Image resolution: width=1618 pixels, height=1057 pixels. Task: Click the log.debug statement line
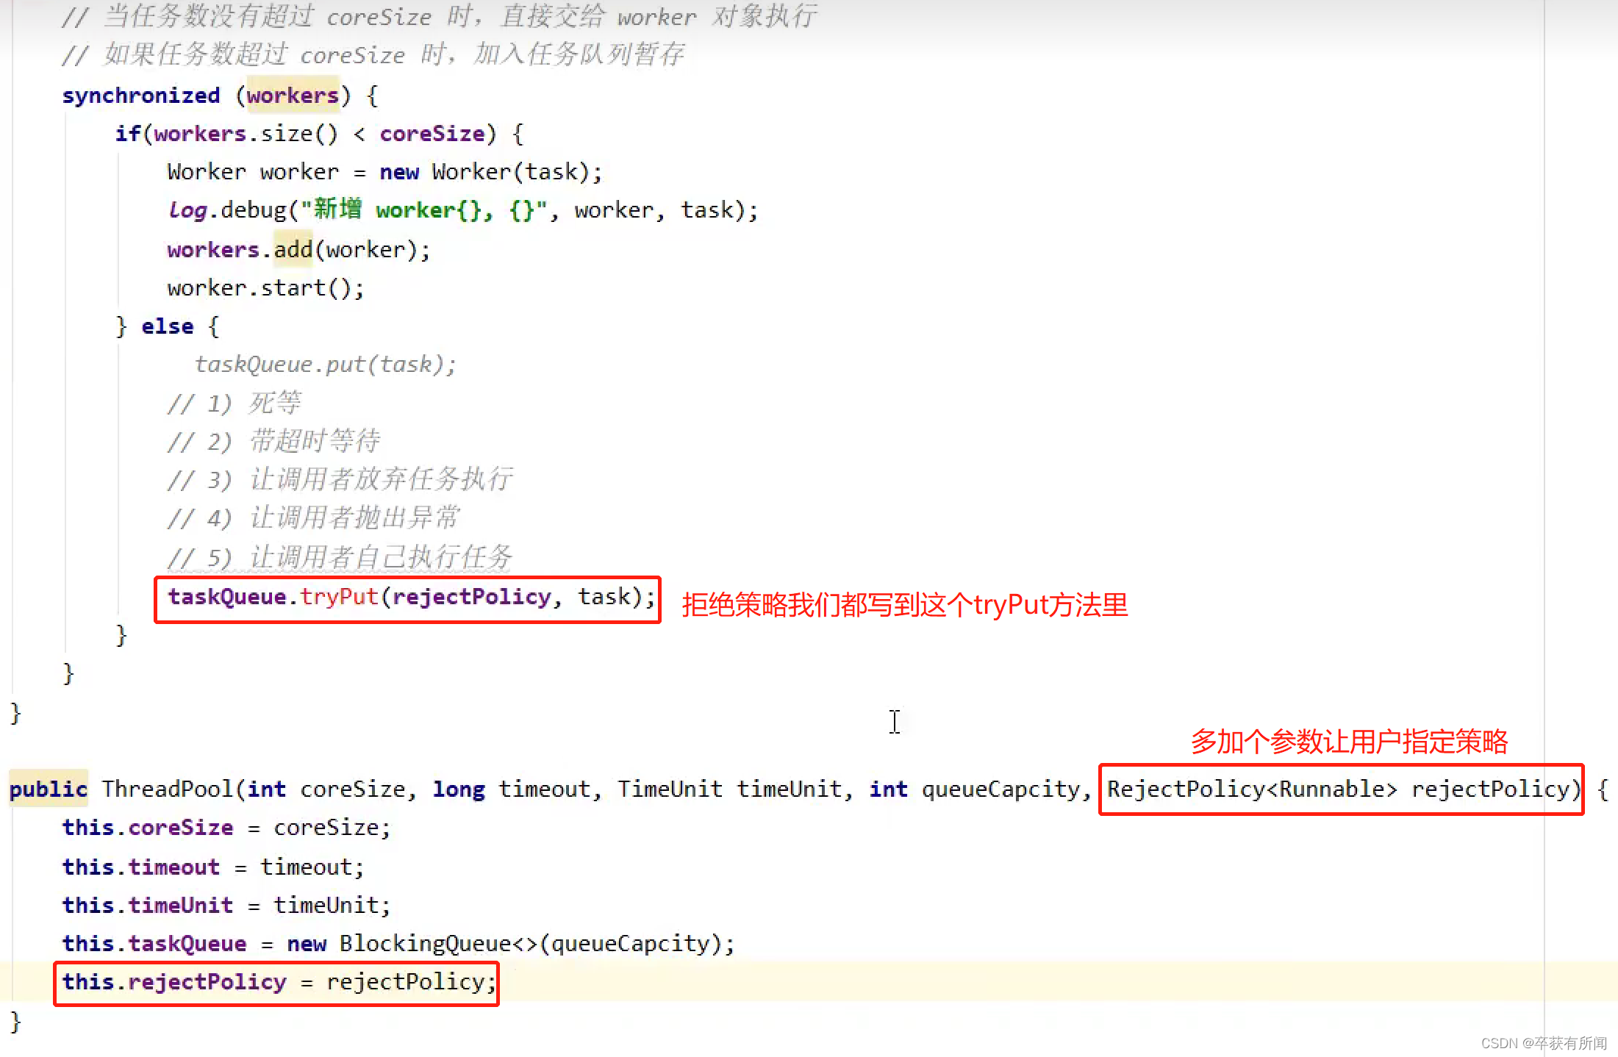click(x=462, y=210)
